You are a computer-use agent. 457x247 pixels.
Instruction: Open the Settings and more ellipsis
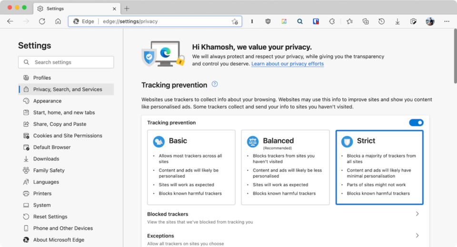(447, 21)
